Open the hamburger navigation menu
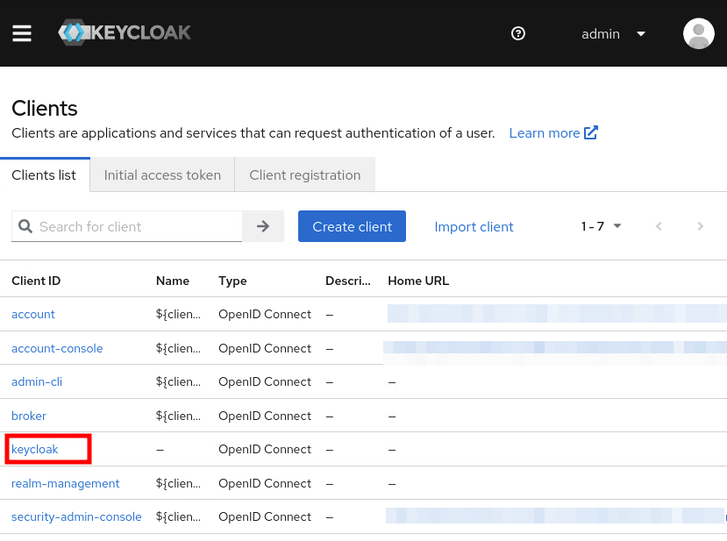This screenshot has height=541, width=727. 22,33
